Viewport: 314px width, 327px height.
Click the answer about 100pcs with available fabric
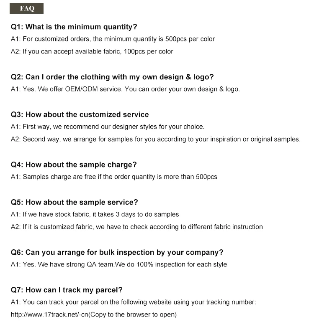(92, 51)
